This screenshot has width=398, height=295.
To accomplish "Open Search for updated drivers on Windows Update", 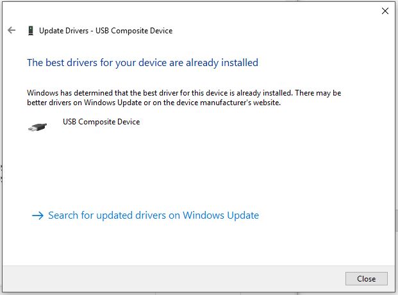I will 153,215.
